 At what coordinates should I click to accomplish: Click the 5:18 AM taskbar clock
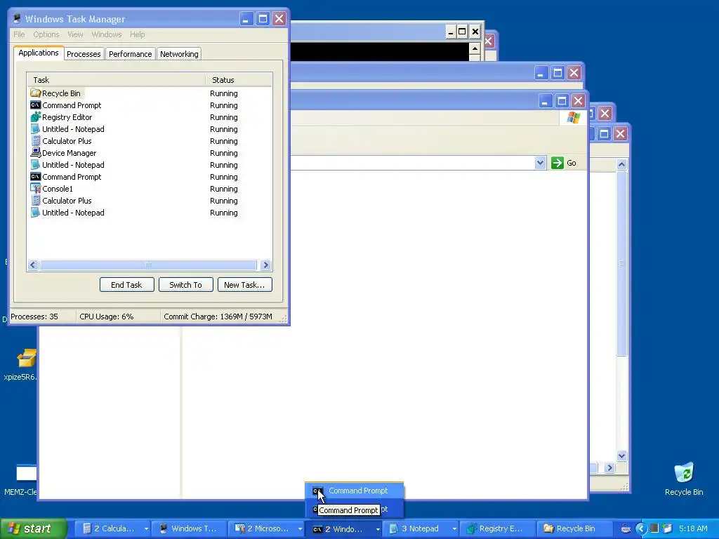[x=693, y=528]
